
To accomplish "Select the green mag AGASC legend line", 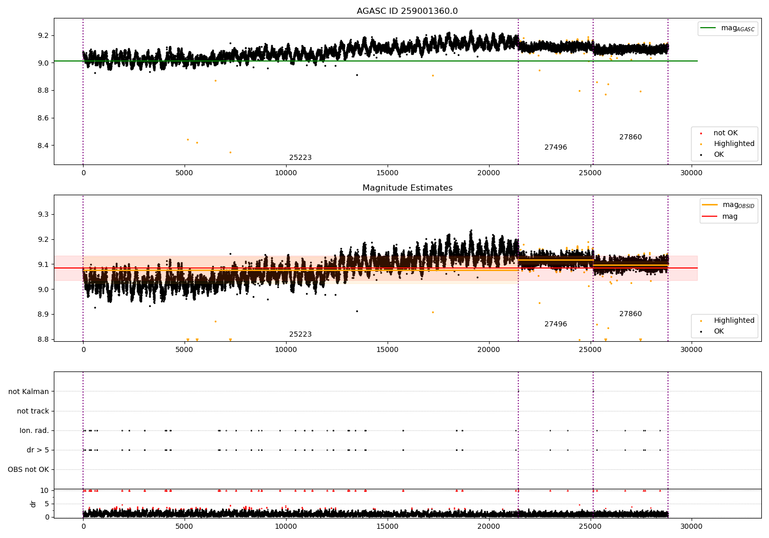I will point(708,28).
